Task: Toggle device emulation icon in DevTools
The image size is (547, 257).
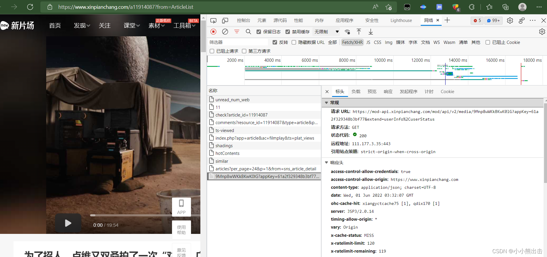Action: pos(225,20)
